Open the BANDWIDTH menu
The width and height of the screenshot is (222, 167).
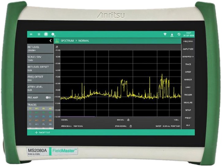(188, 56)
